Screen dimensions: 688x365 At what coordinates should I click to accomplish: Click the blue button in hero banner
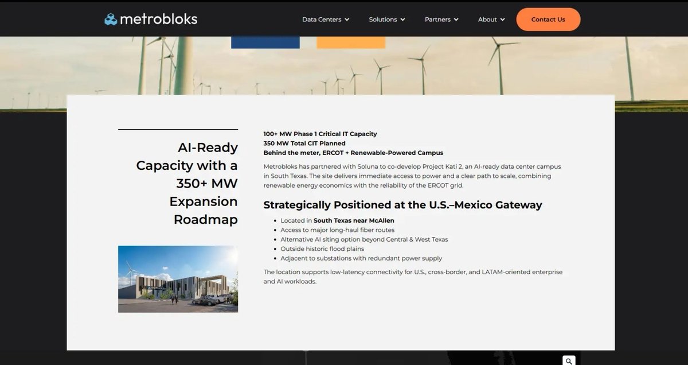[x=265, y=42]
